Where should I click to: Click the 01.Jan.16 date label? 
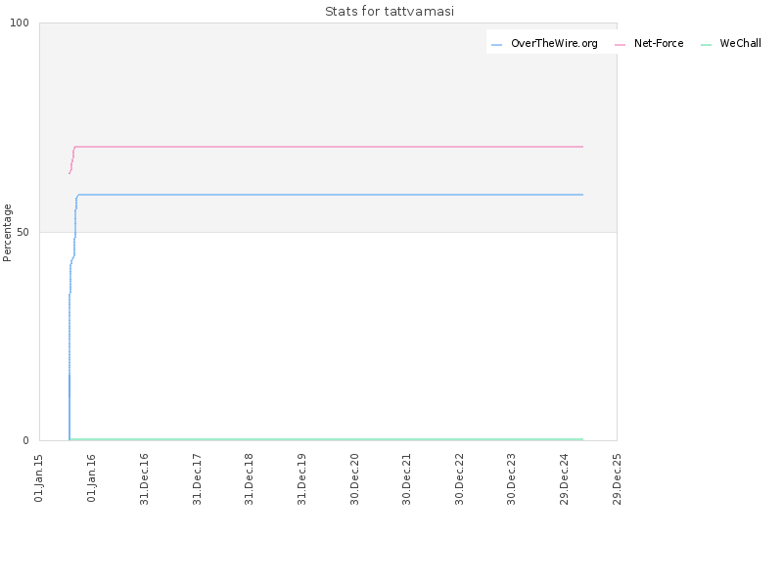point(91,478)
